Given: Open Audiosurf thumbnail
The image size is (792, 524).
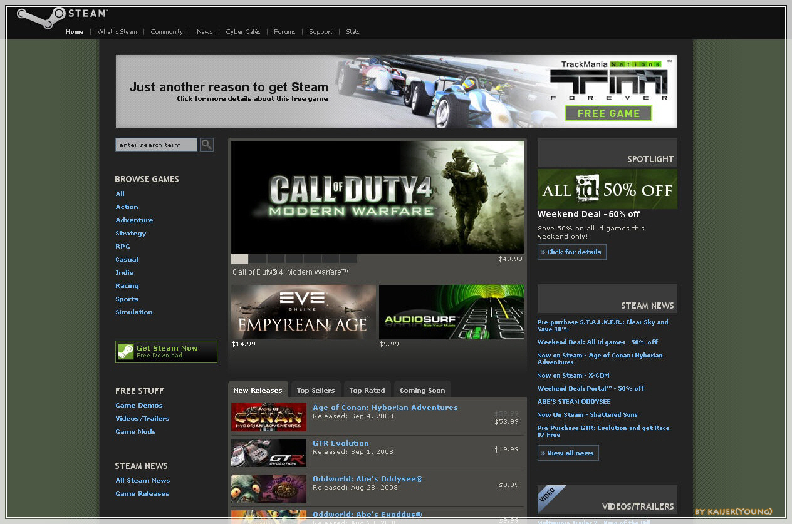Looking at the screenshot, I should pyautogui.click(x=451, y=312).
